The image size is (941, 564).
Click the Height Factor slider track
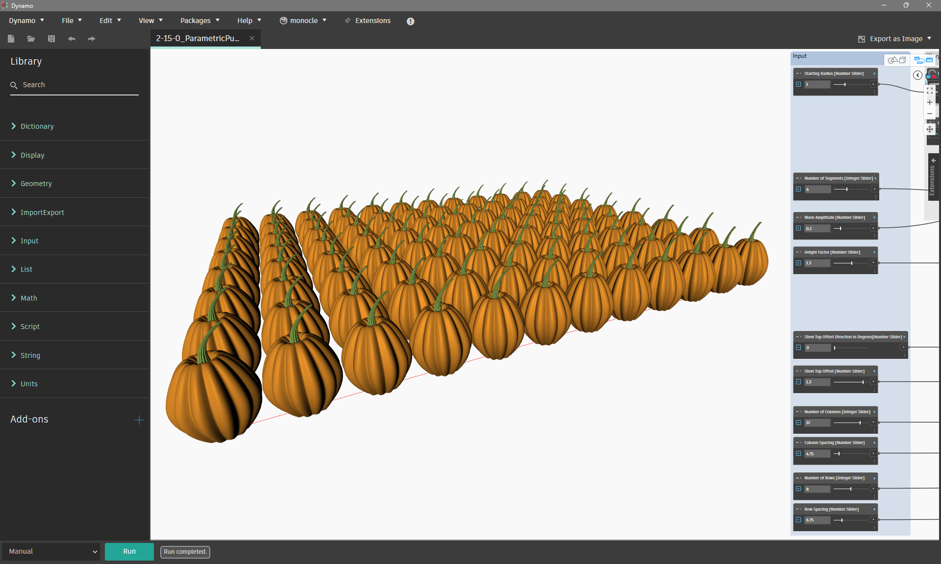tap(850, 263)
